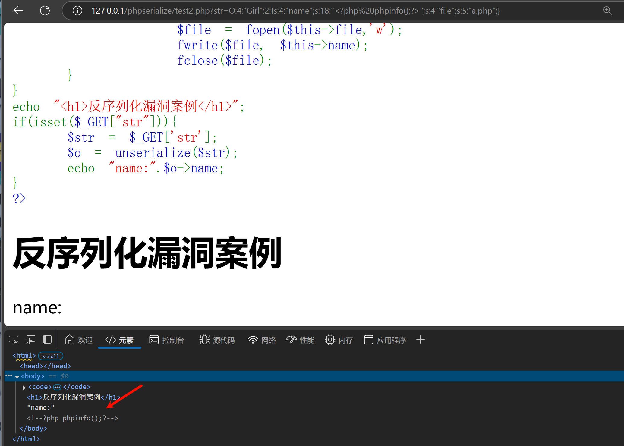
Task: Open the 内存 memory tab
Action: coord(339,340)
